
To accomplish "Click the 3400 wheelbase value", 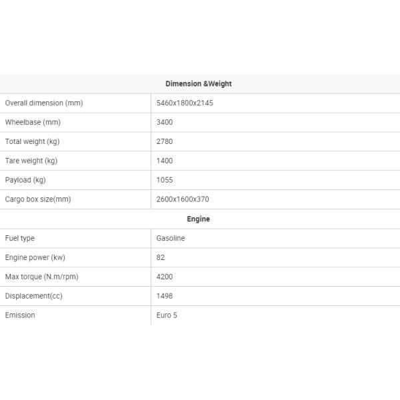I will pos(165,123).
